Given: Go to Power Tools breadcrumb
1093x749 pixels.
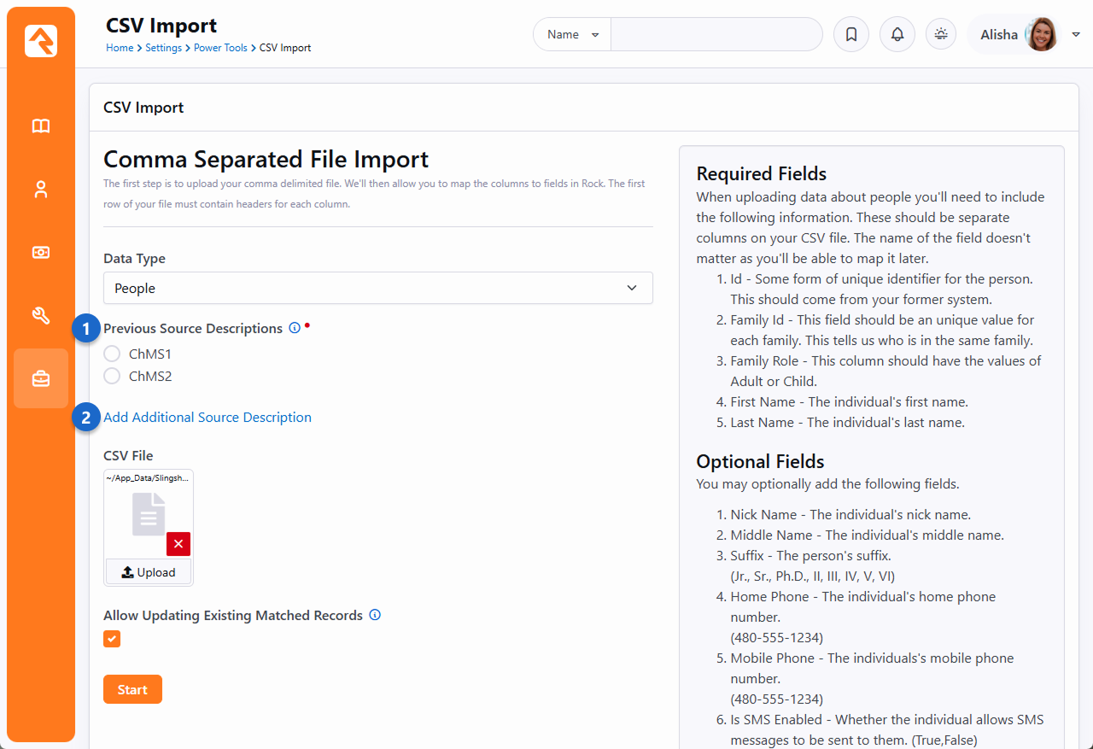Looking at the screenshot, I should [x=220, y=48].
